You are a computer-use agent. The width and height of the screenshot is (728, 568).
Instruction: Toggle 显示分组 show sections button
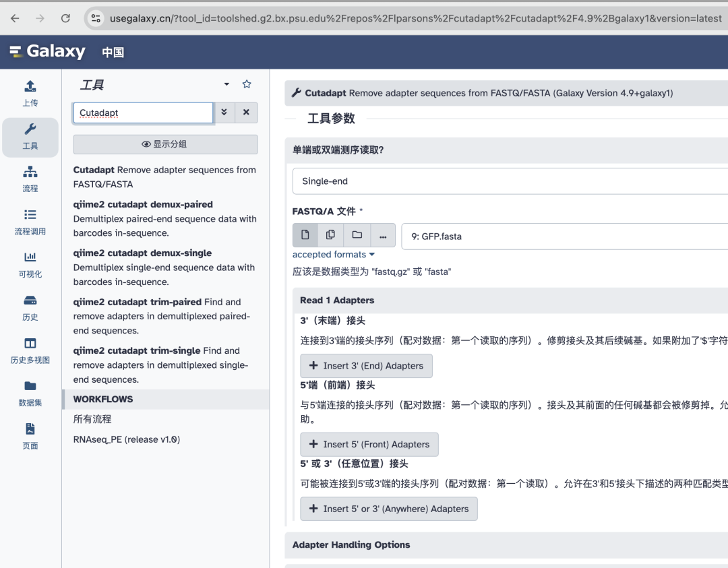(165, 144)
